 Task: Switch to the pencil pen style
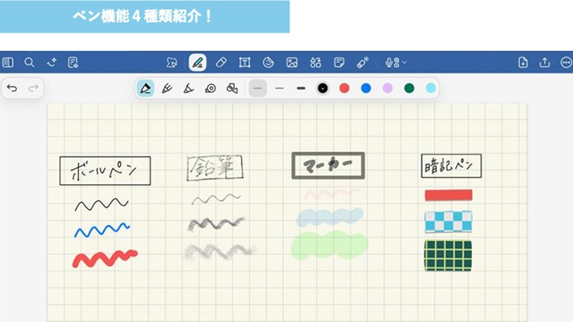coord(167,89)
